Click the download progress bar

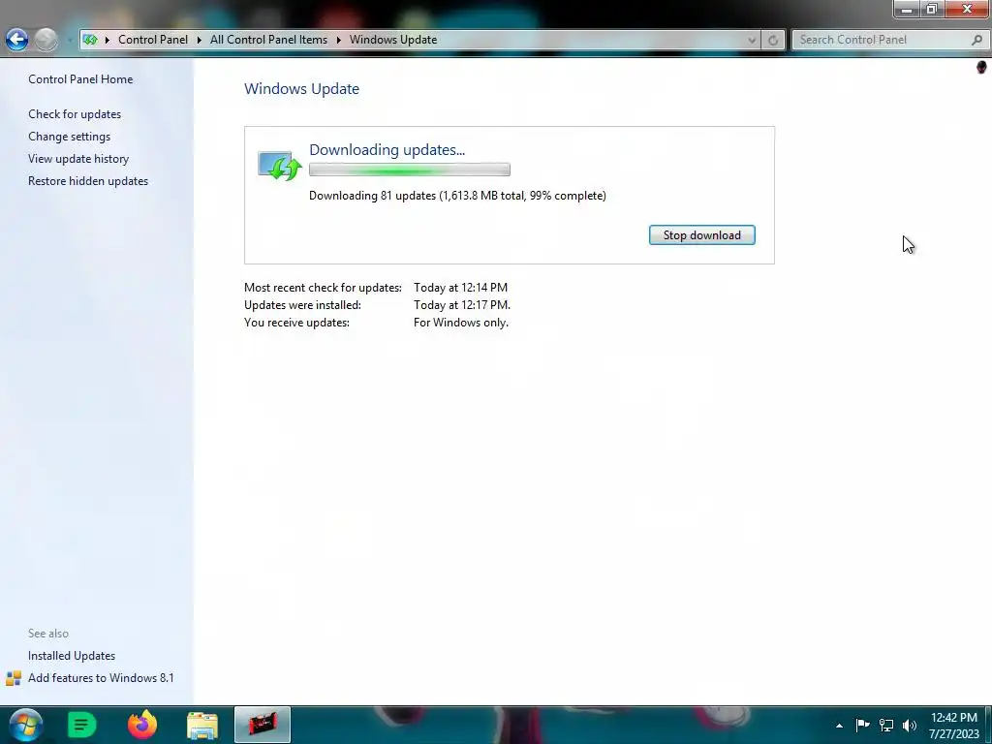click(410, 170)
